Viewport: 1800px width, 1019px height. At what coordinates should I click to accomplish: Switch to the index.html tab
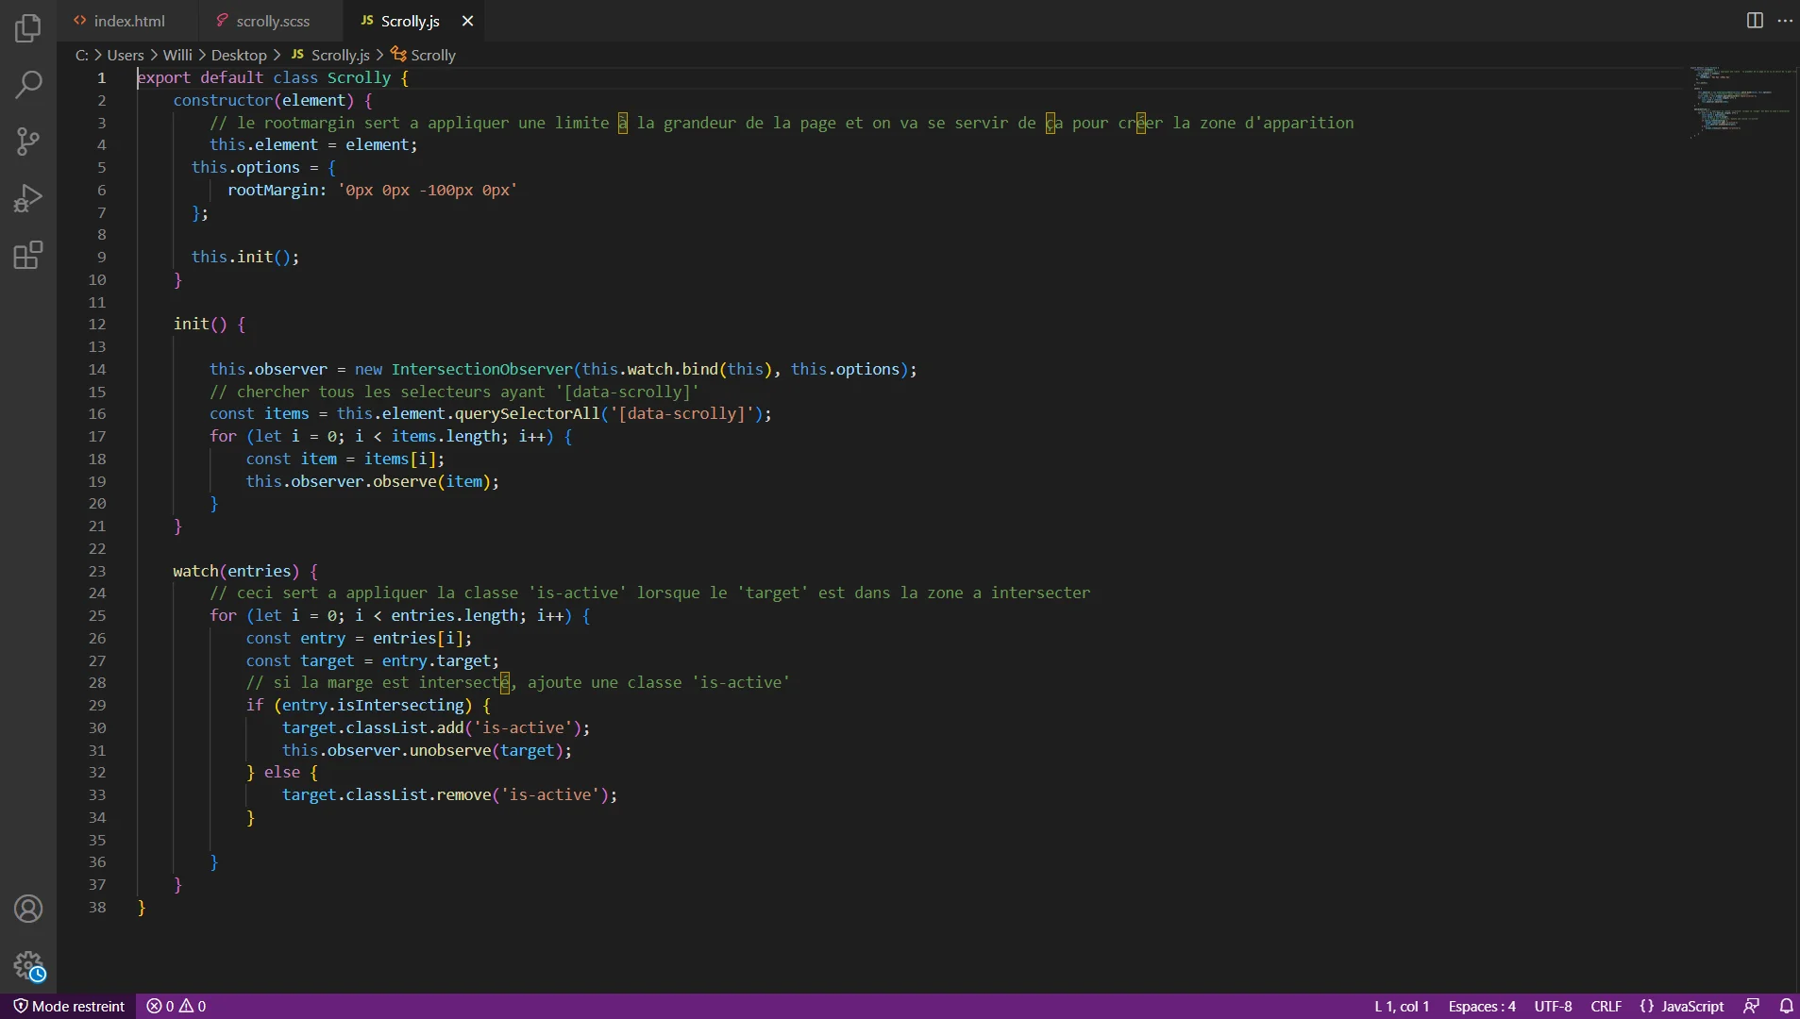128,21
